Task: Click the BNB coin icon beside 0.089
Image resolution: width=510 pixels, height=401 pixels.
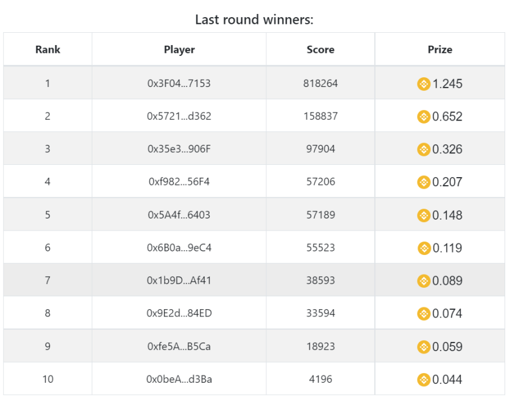Action: tap(424, 281)
